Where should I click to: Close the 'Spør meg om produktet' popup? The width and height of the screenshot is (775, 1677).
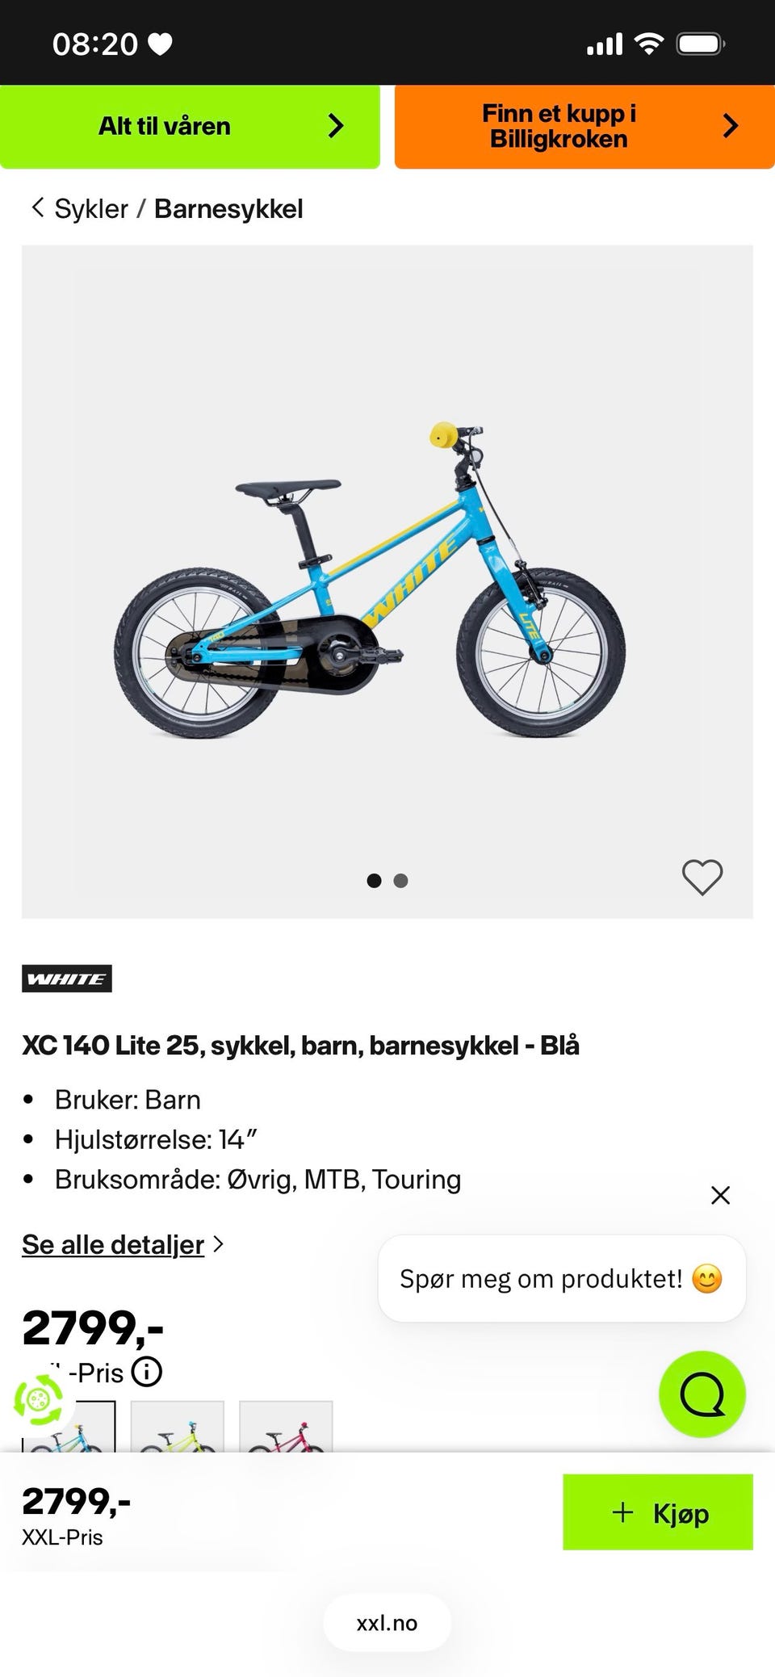pos(720,1195)
